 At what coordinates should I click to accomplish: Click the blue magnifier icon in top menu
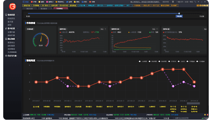[x=82, y=2]
